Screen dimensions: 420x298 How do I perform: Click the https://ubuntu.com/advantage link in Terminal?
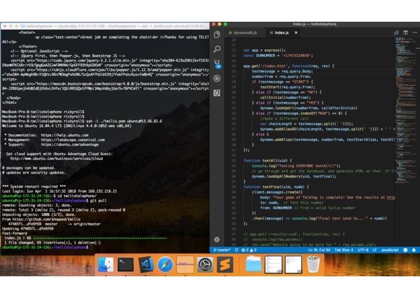point(69,145)
